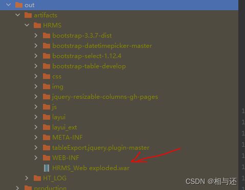Select the bootstrap-select-1.12.4 label
Screen dimensions: 245x190
(x=87, y=56)
